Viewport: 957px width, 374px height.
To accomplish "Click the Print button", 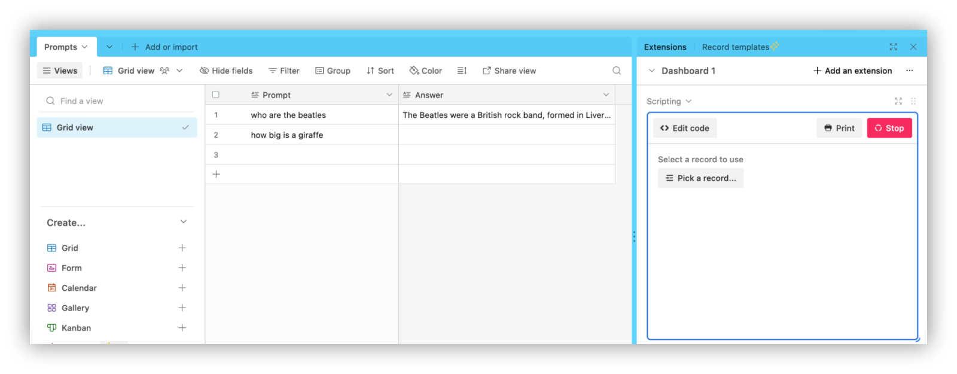I will pyautogui.click(x=839, y=128).
